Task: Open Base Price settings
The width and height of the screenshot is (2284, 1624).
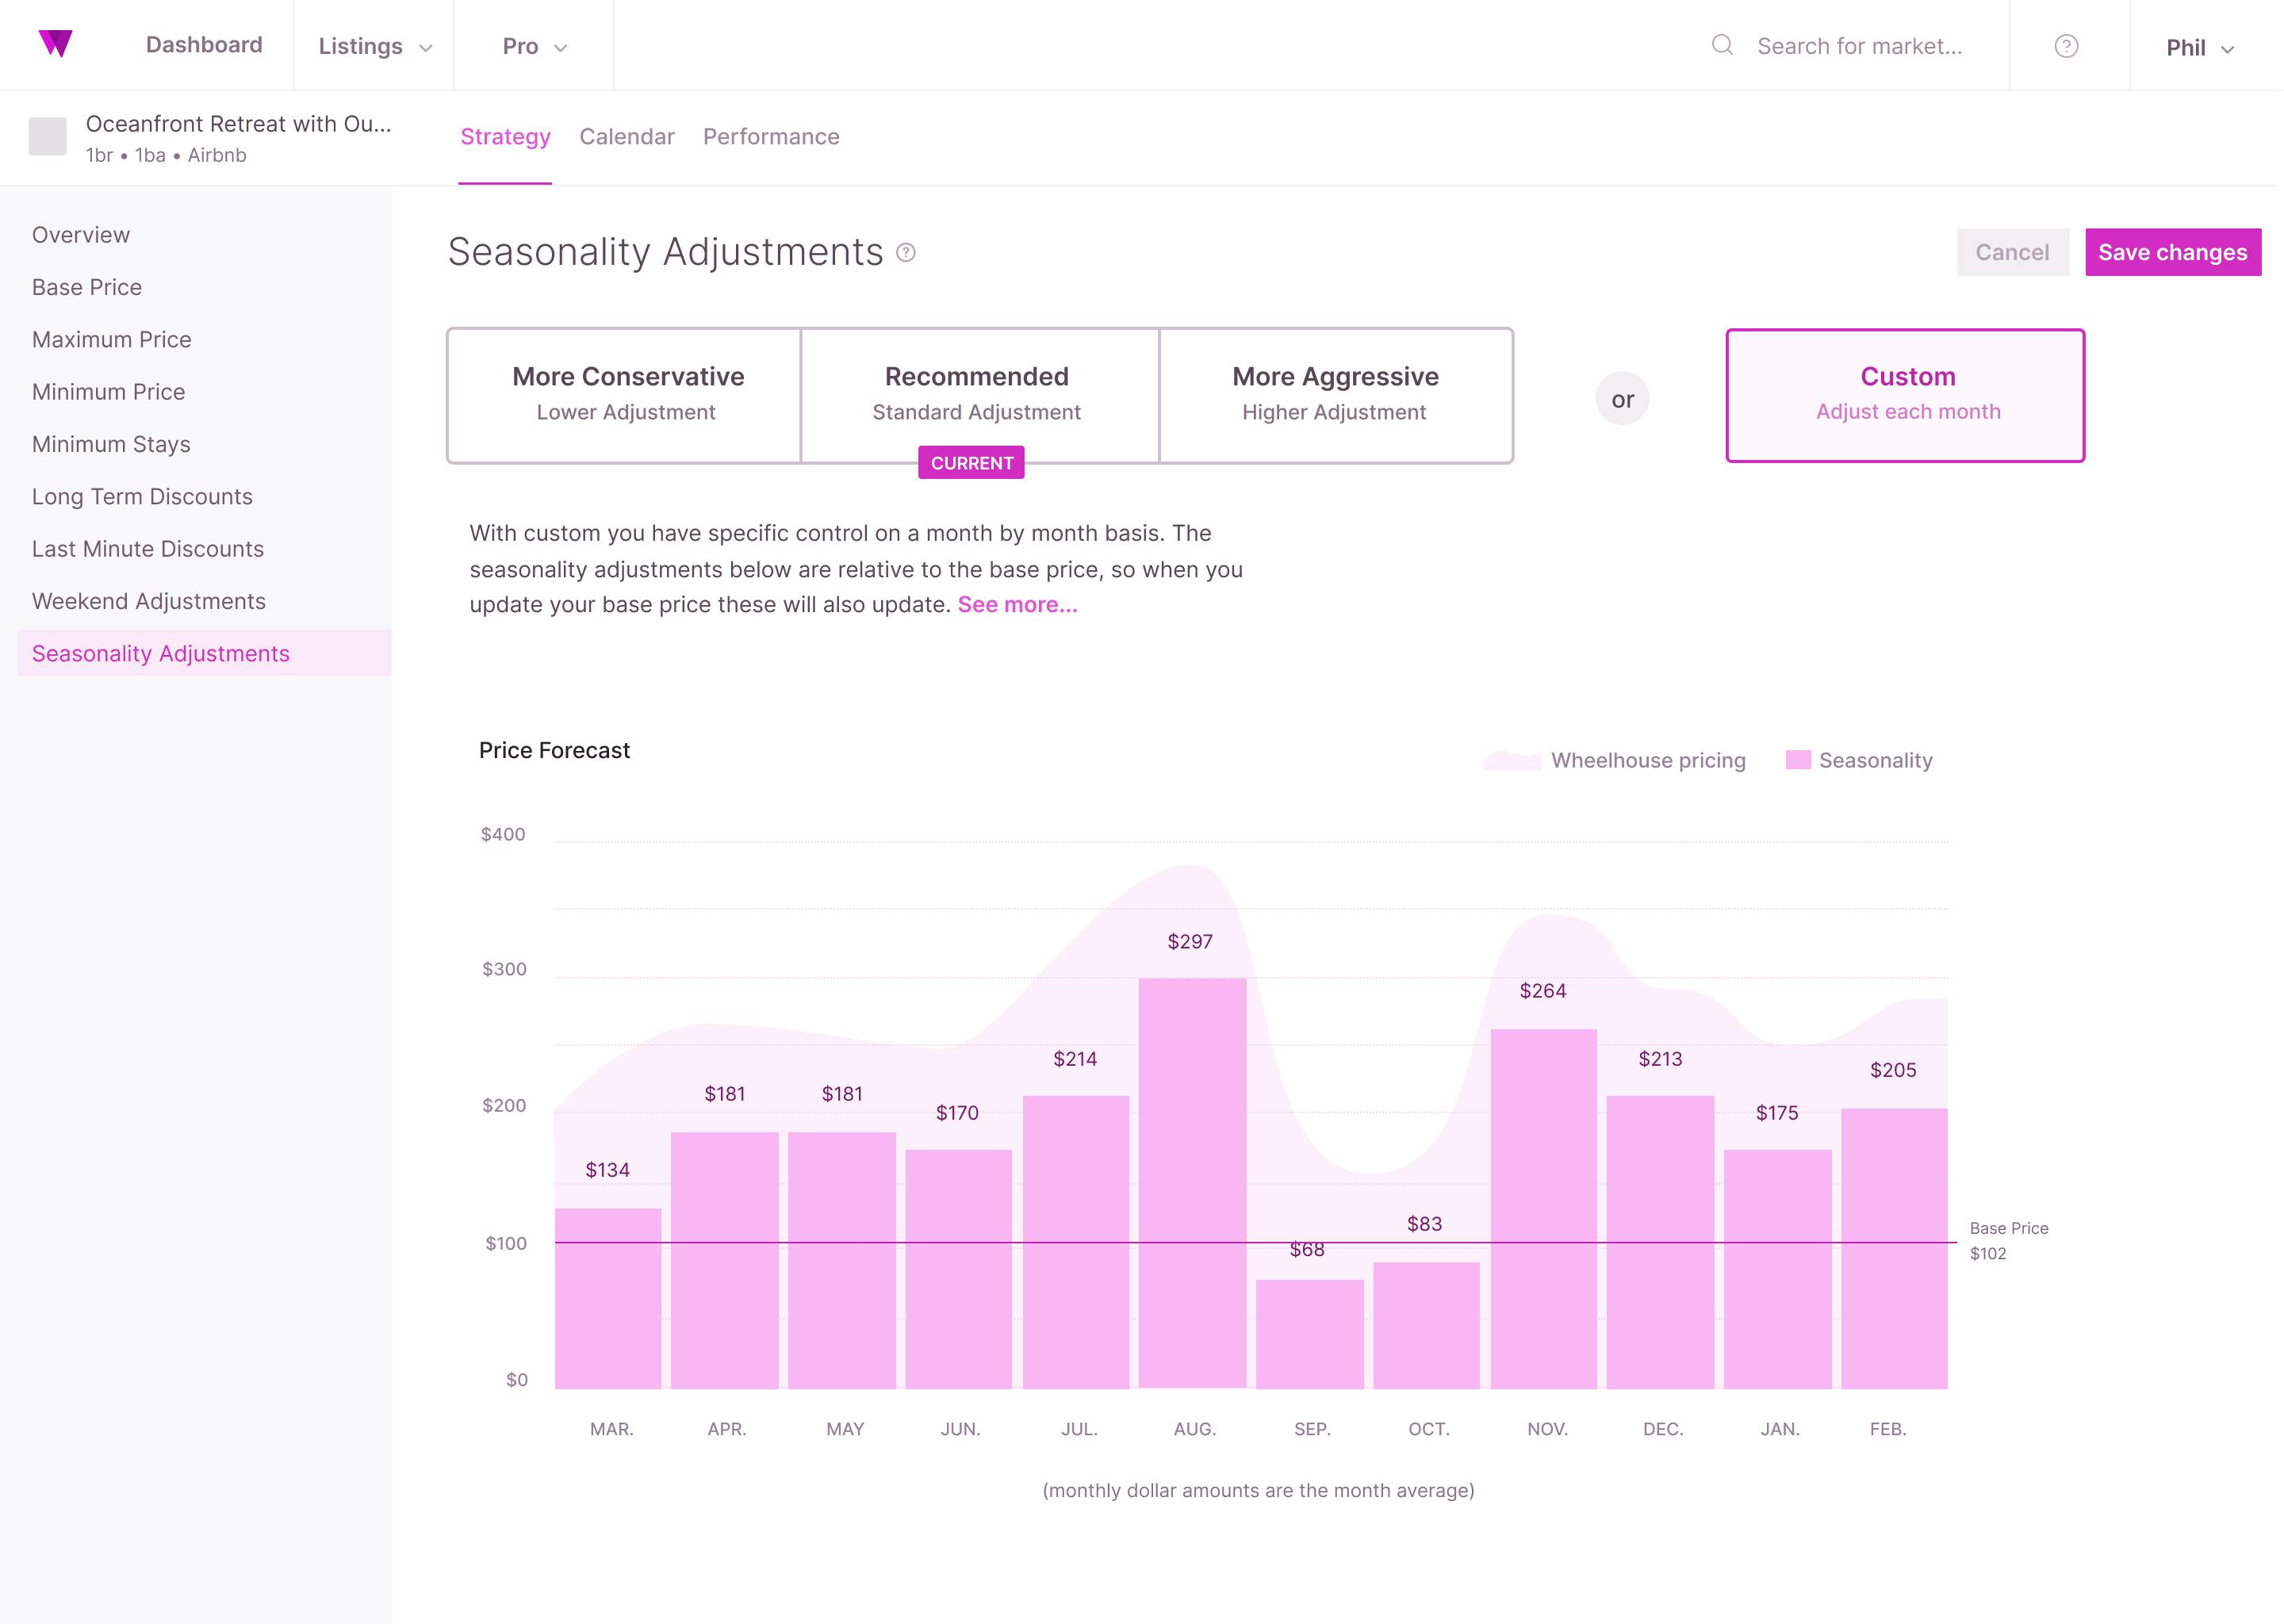Action: pos(87,287)
